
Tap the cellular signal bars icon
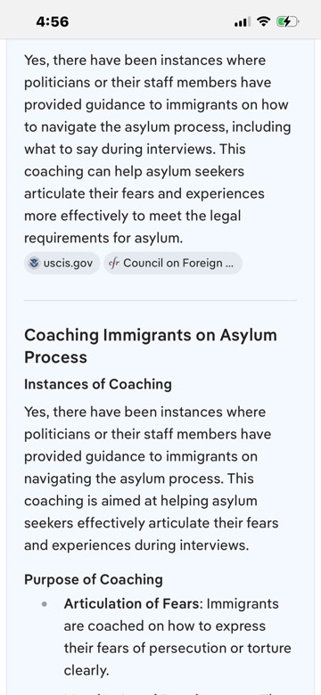pos(243,21)
